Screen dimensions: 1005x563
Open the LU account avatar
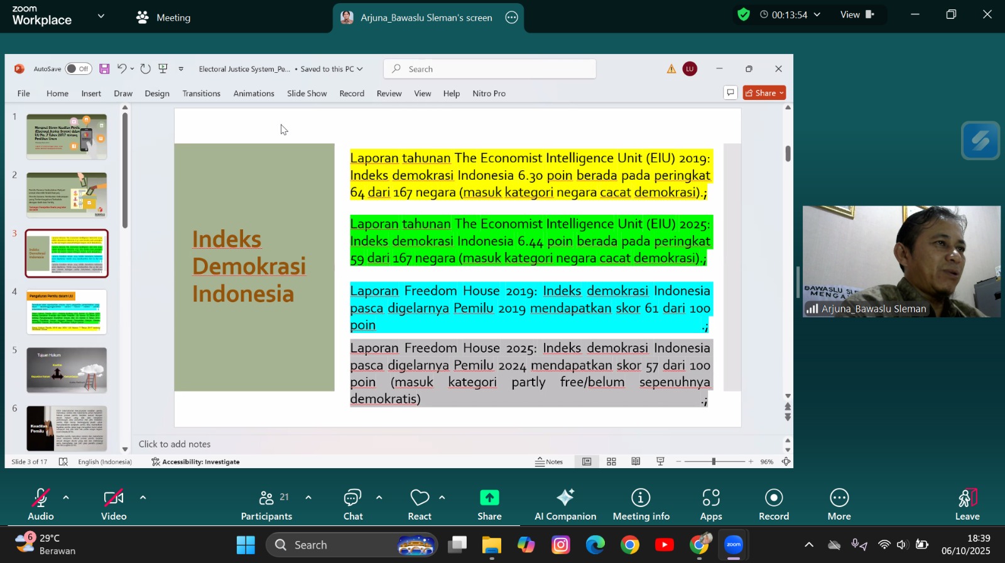690,69
